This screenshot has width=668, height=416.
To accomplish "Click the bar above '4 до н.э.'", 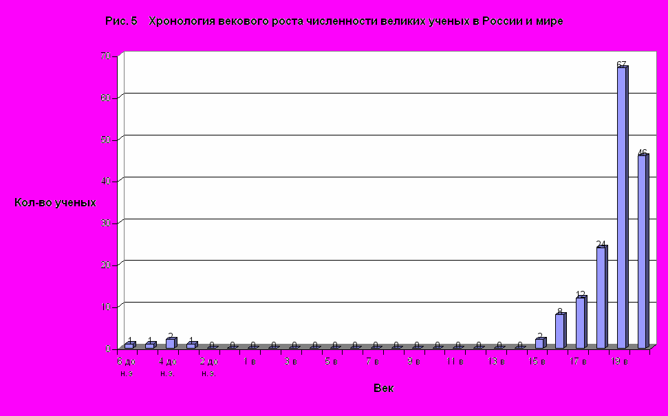I will point(170,343).
